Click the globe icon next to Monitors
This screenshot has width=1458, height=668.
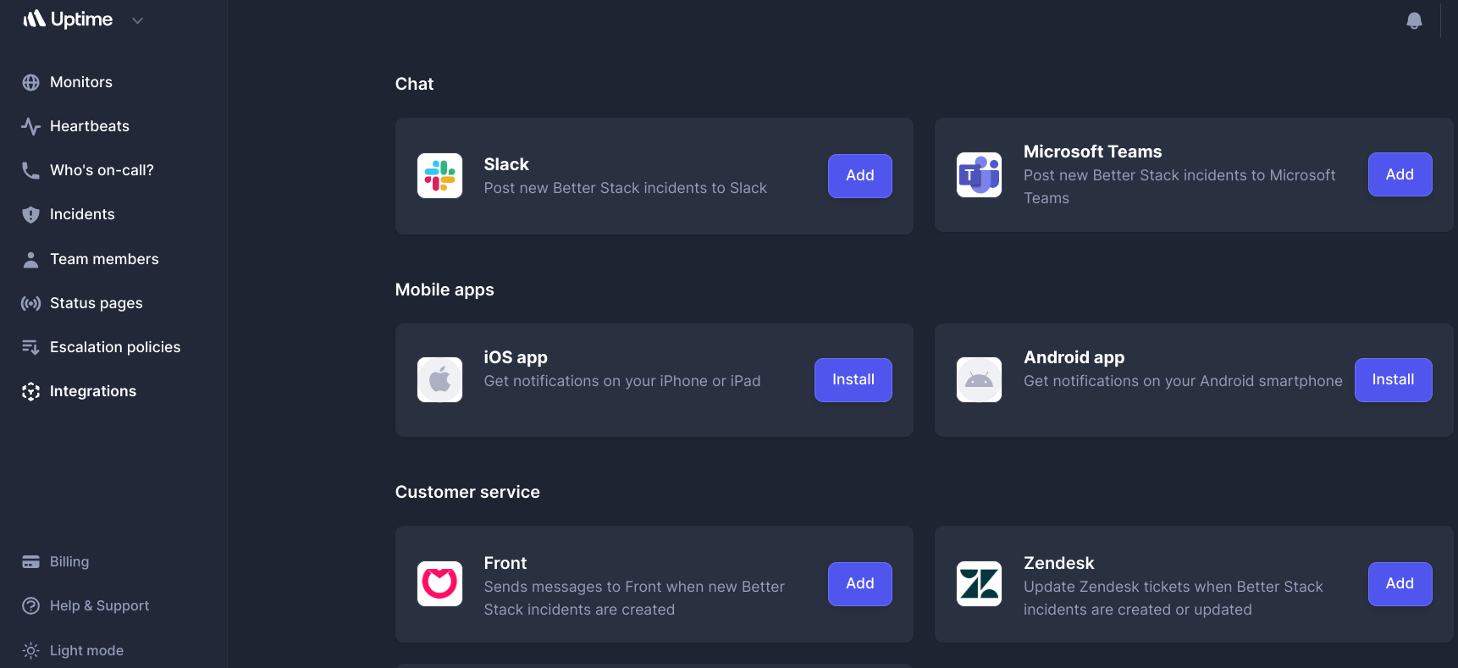click(x=30, y=81)
